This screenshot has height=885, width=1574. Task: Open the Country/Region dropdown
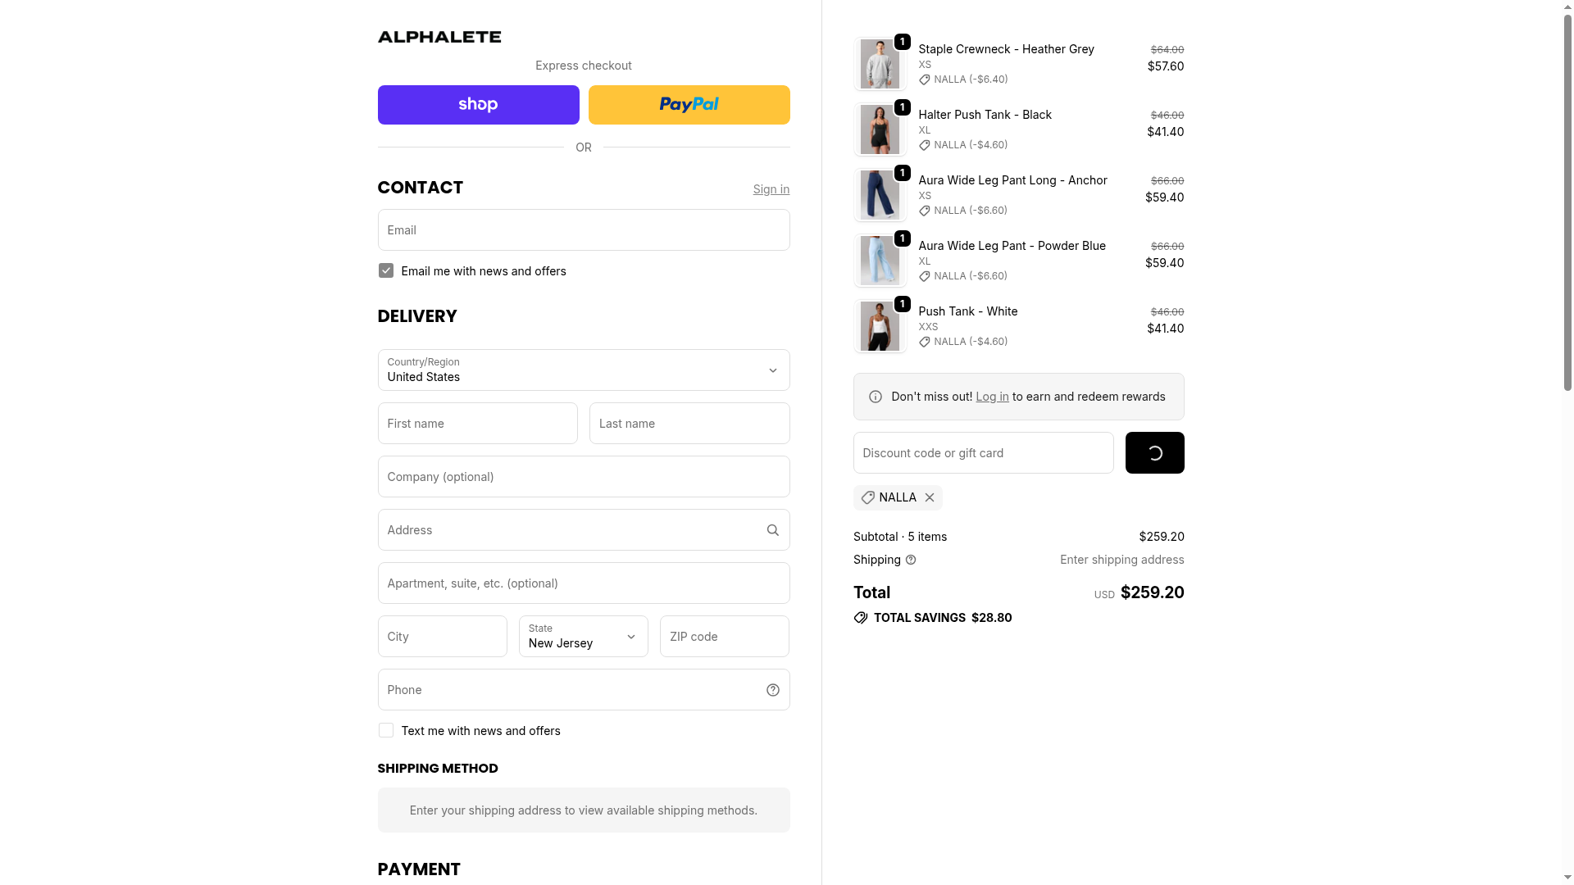click(583, 370)
